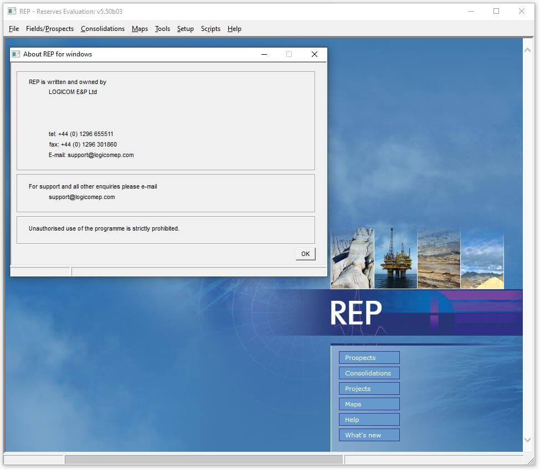Open Maps from the sidebar navigation
Viewport: 540px width, 470px height.
pos(369,404)
